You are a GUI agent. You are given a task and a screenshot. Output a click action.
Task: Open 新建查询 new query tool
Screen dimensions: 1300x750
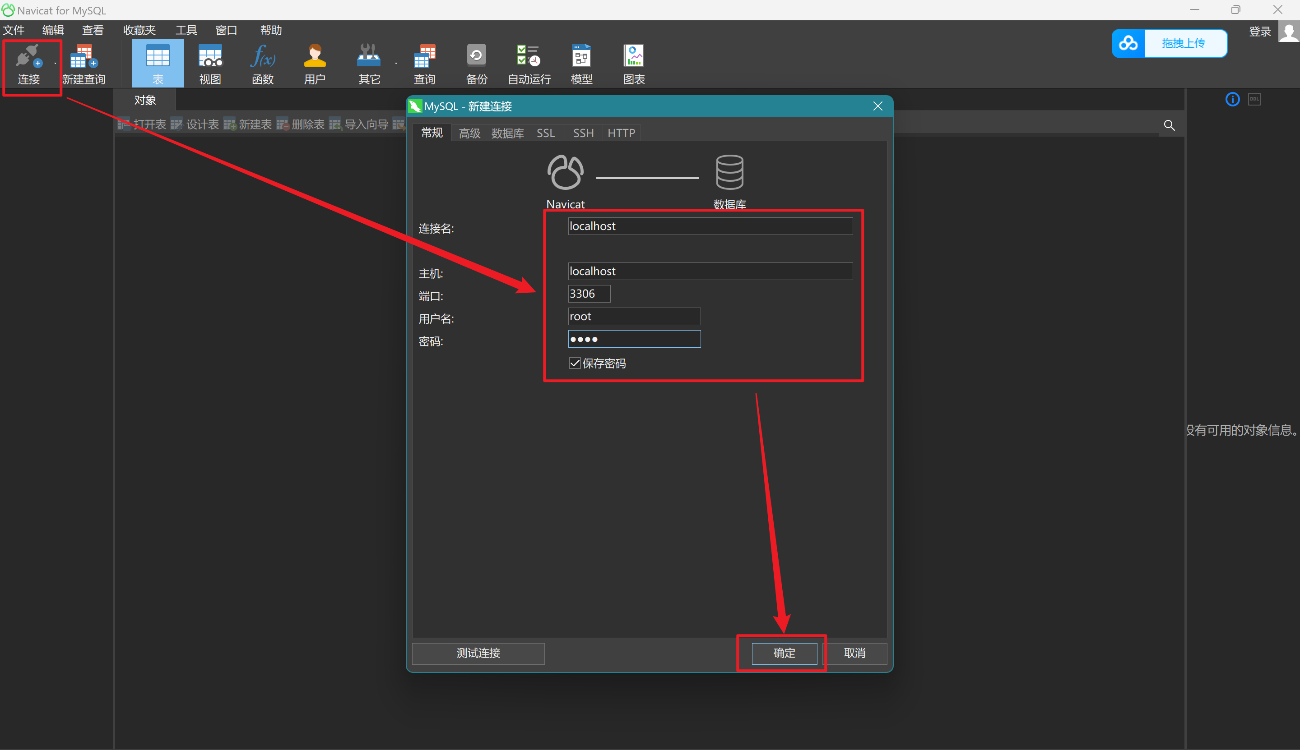pos(84,64)
